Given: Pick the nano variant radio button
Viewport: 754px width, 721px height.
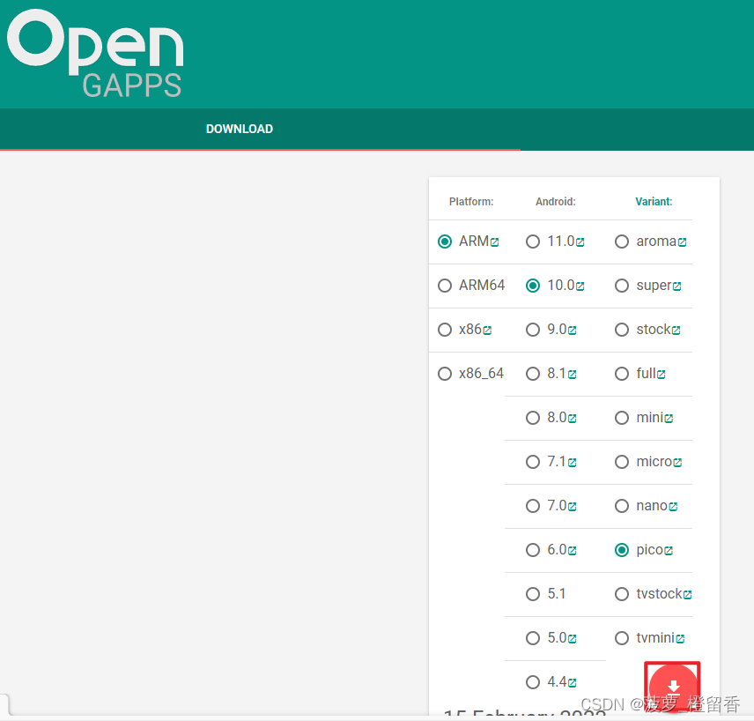Looking at the screenshot, I should click(622, 506).
